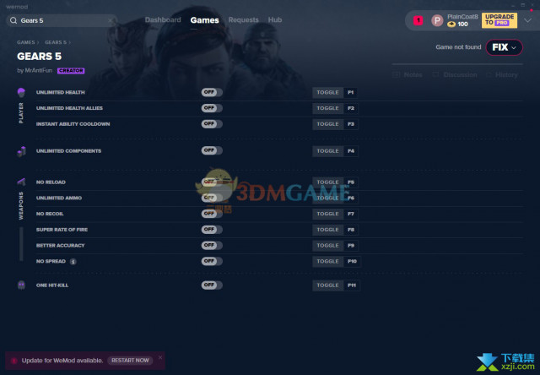Switch on No Reload cheat
This screenshot has width=540, height=375.
point(212,182)
